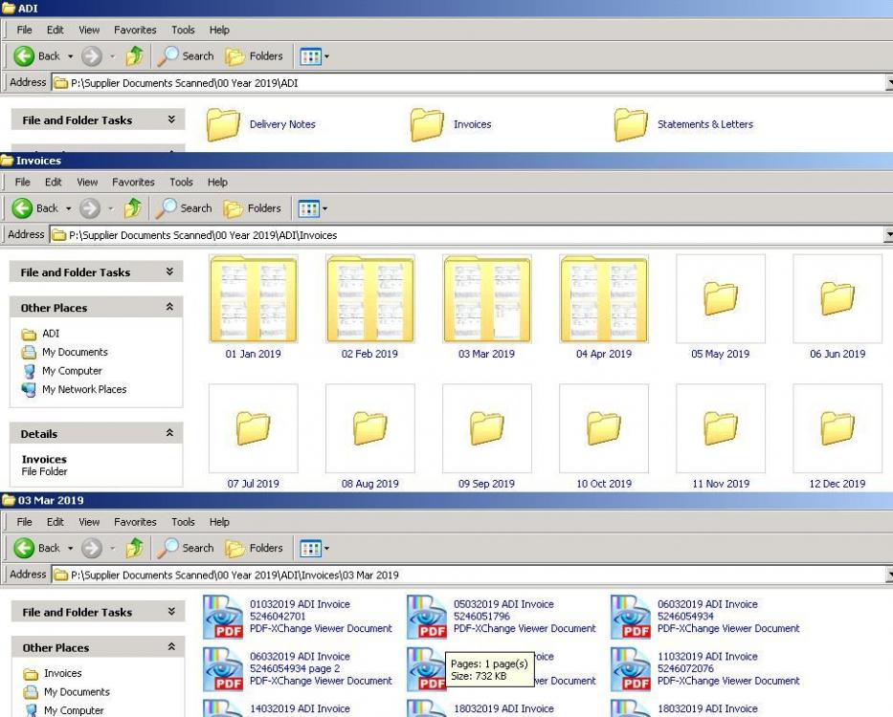Image resolution: width=893 pixels, height=717 pixels.
Task: Select PDF 5246054934 page 2
Action: (298, 668)
